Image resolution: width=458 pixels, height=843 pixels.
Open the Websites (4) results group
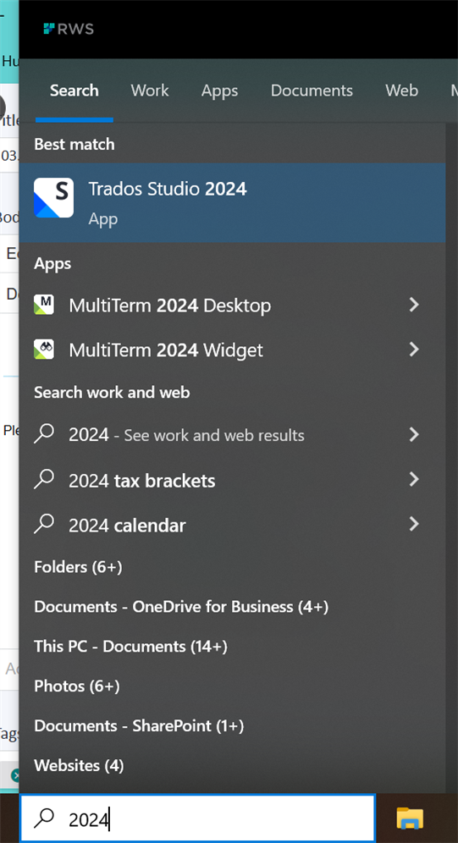79,765
